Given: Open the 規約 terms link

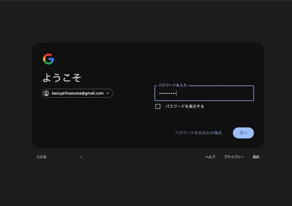Looking at the screenshot, I should click(x=256, y=157).
